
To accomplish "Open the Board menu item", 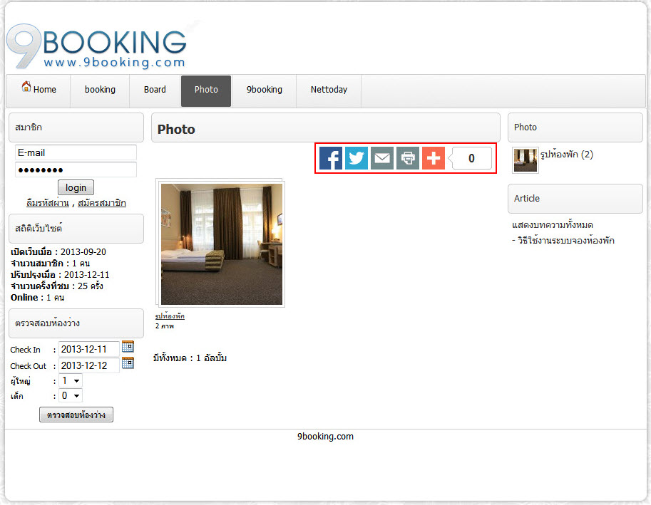I will pyautogui.click(x=155, y=90).
